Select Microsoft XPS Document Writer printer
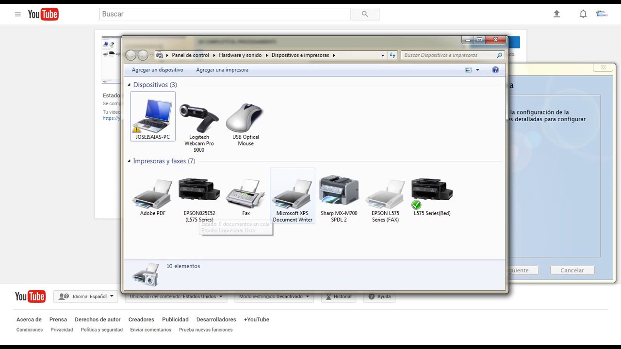The width and height of the screenshot is (621, 349). (293, 196)
